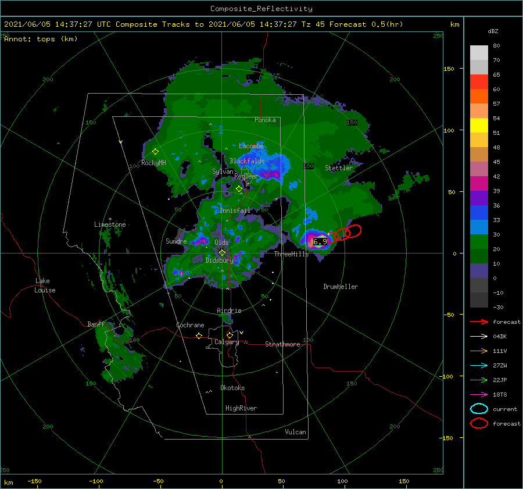The width and height of the screenshot is (523, 489).
Task: Select the yellow diamond marker under Cochrane
Action: (199, 335)
